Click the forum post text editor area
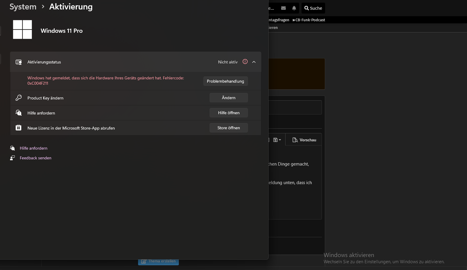 pos(295,182)
